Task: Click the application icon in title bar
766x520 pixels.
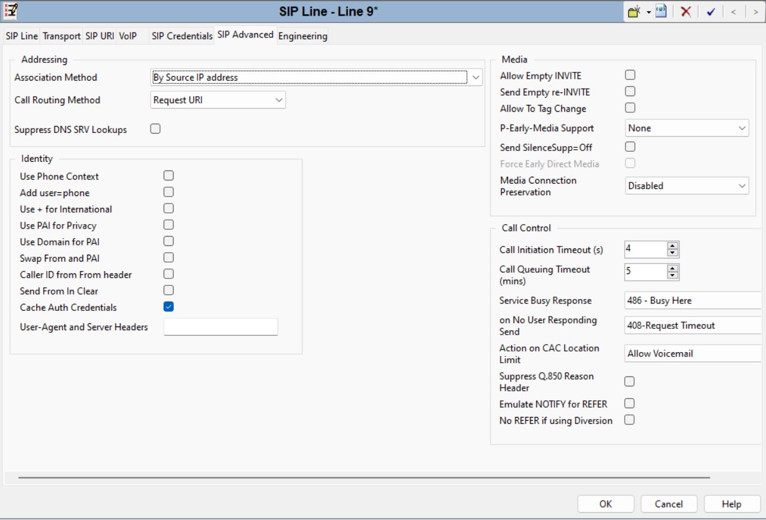Action: 11,11
